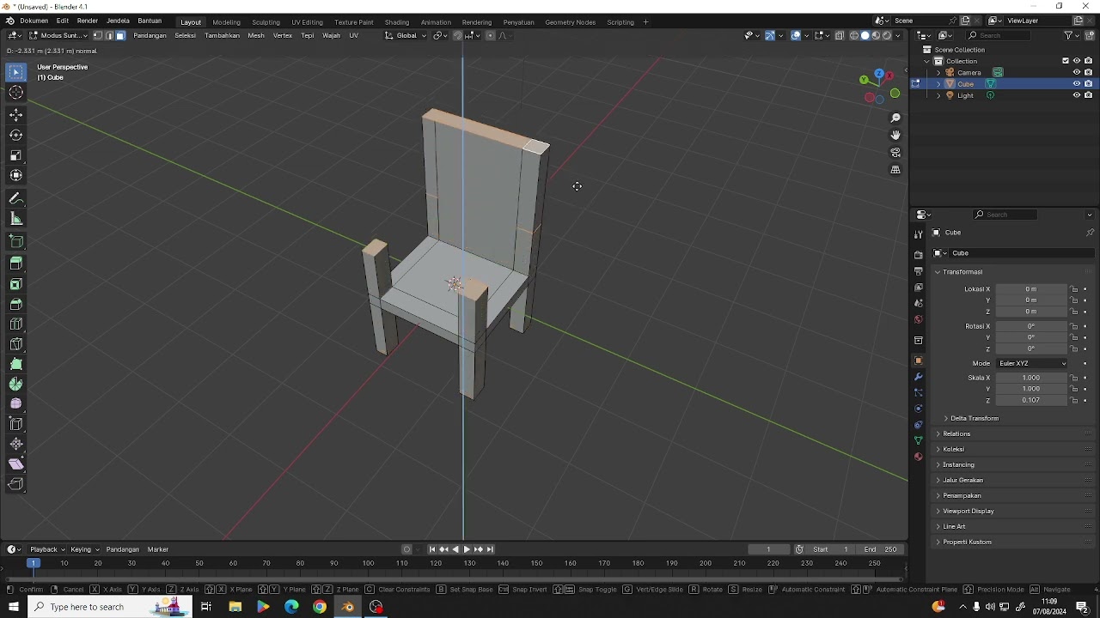Activate the Loop Cut tool
This screenshot has height=618, width=1100.
[16, 324]
